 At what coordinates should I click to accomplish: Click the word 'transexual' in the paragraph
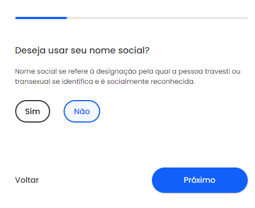tap(33, 82)
